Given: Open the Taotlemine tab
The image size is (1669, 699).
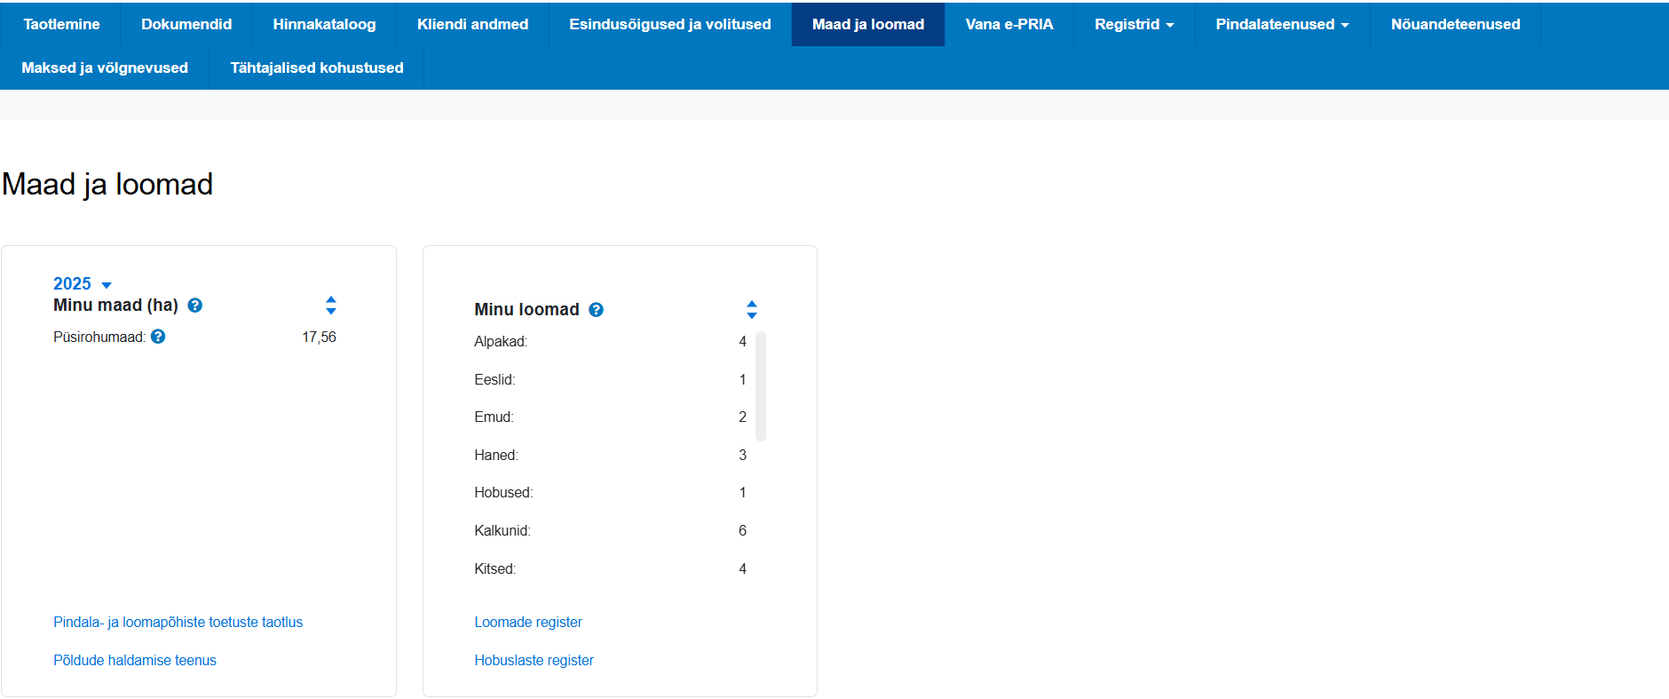Looking at the screenshot, I should click(61, 25).
